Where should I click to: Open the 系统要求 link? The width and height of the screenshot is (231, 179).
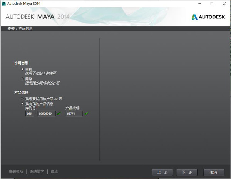[x=37, y=171]
